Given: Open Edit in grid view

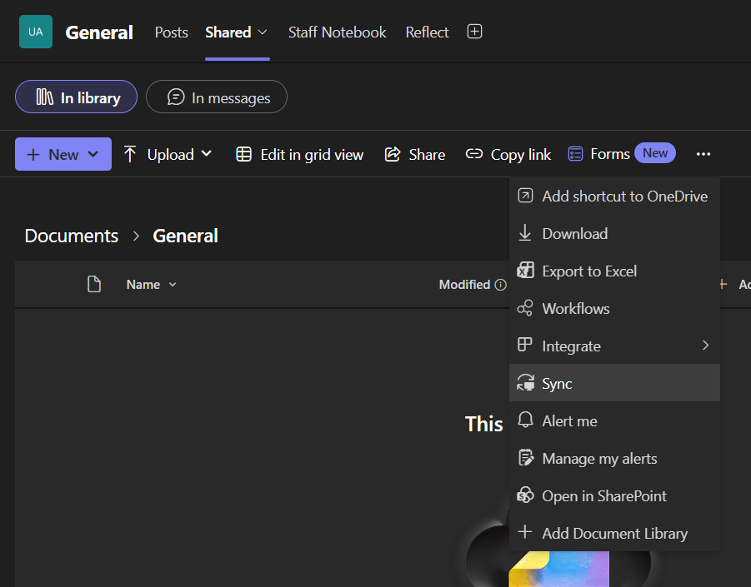Looking at the screenshot, I should (298, 154).
